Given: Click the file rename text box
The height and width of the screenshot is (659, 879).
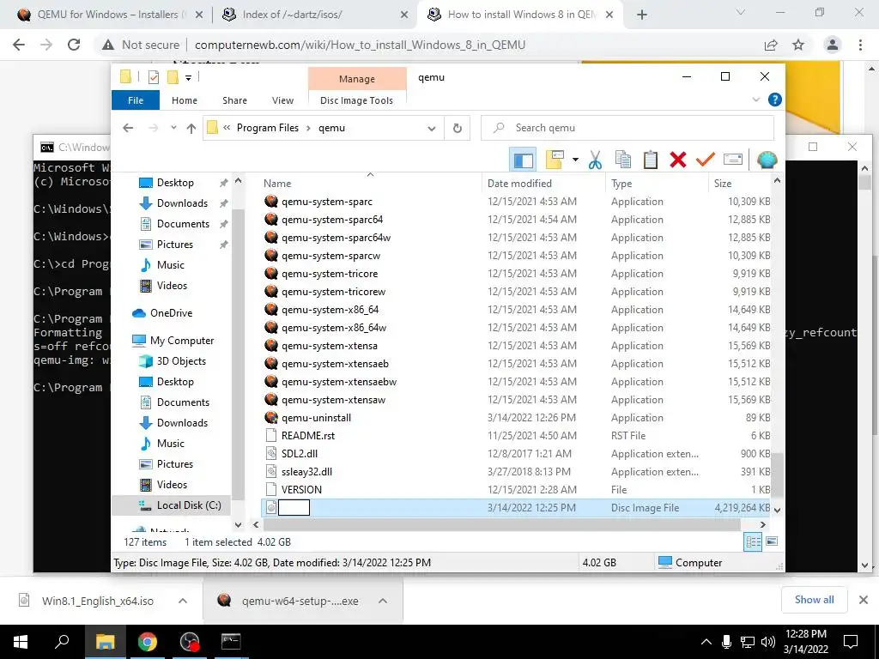Looking at the screenshot, I should click(294, 508).
